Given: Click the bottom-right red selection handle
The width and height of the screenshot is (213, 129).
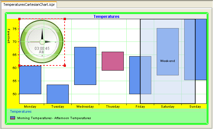Looking at the screenshot, I should click(65, 65).
